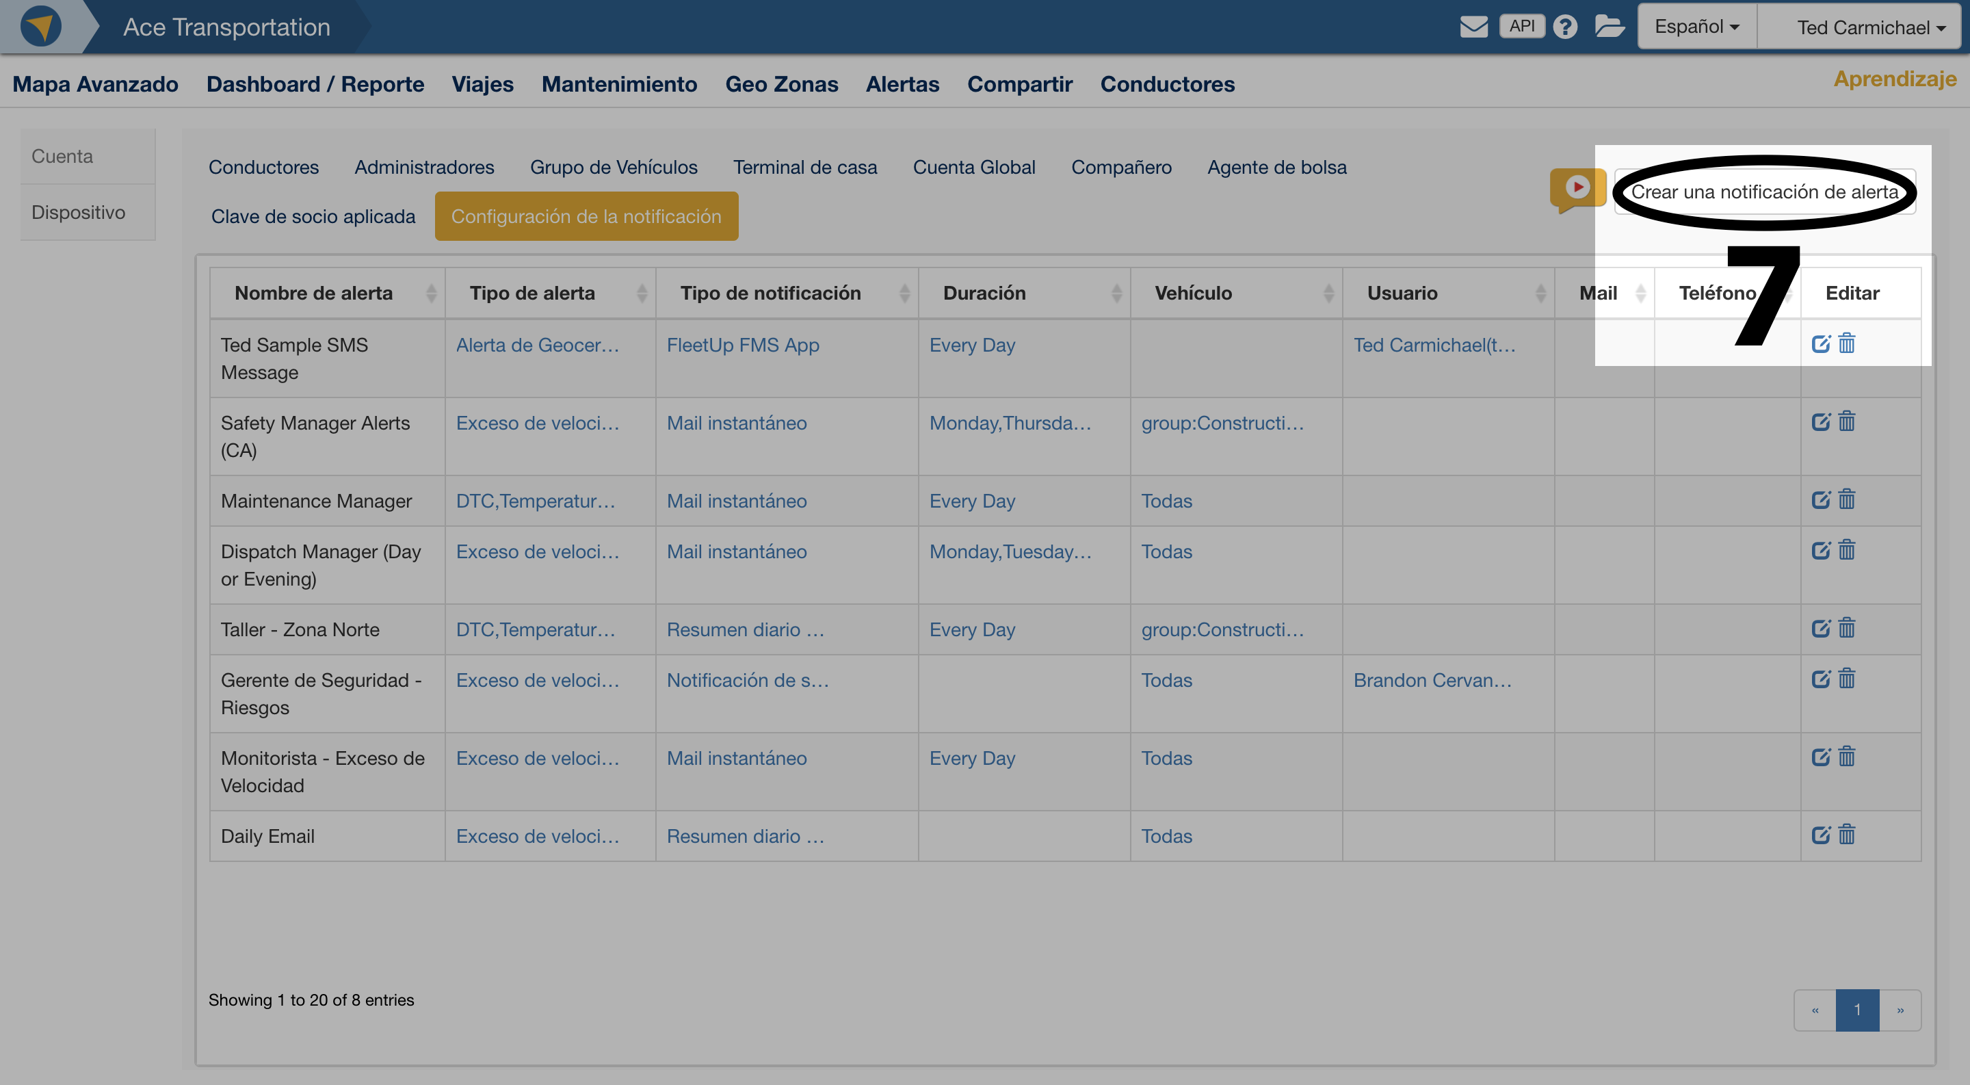Edit the Monitorista - Exceso de Velocidad alert

click(x=1821, y=757)
